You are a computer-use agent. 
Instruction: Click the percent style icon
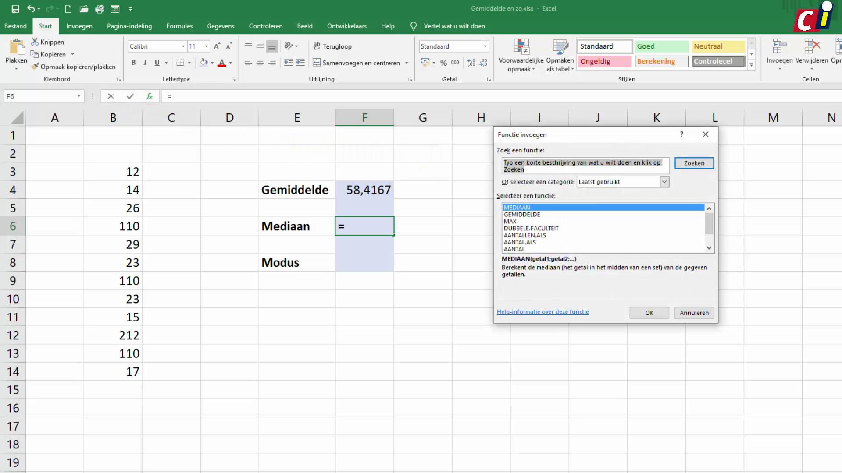point(443,63)
